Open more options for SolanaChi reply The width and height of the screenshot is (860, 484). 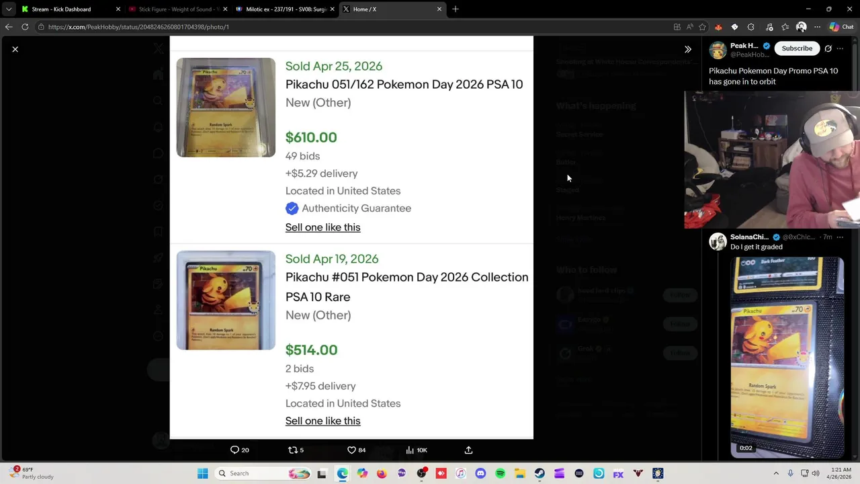pos(840,237)
